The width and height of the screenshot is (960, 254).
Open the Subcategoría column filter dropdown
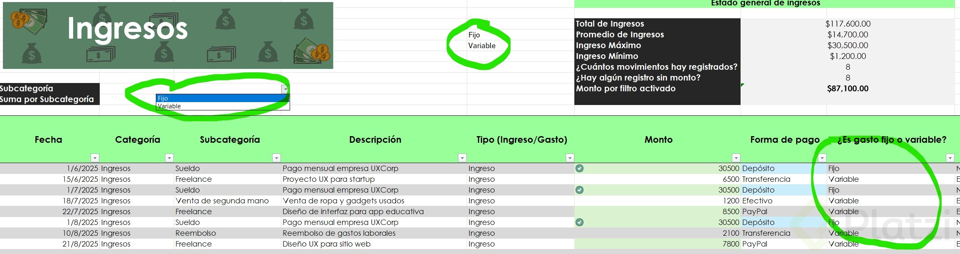[276, 158]
